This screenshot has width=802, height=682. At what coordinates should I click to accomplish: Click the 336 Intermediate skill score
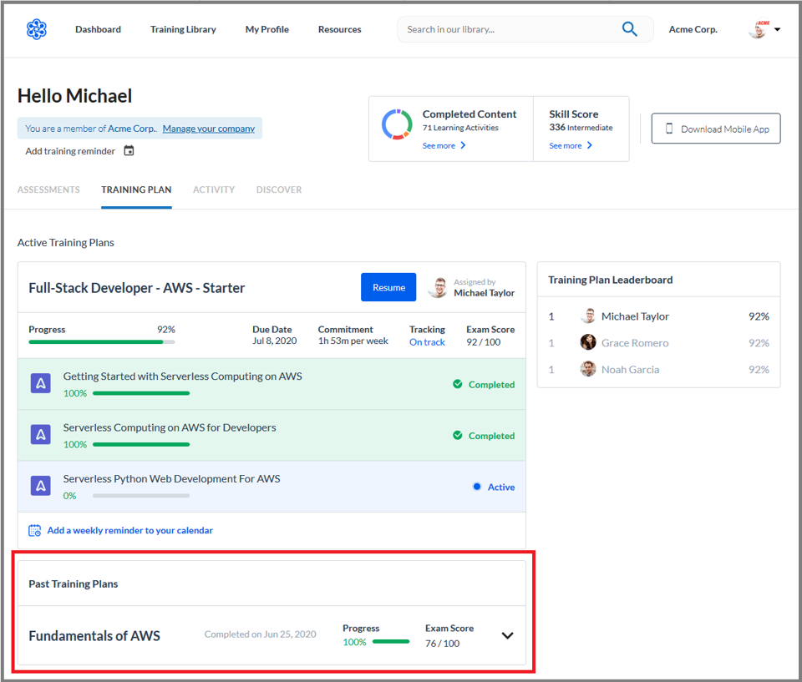pos(581,127)
